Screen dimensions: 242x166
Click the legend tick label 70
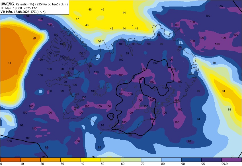click(143, 164)
